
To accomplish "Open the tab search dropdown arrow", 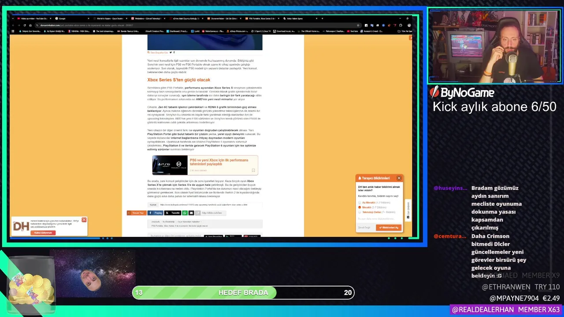I will tap(13, 18).
